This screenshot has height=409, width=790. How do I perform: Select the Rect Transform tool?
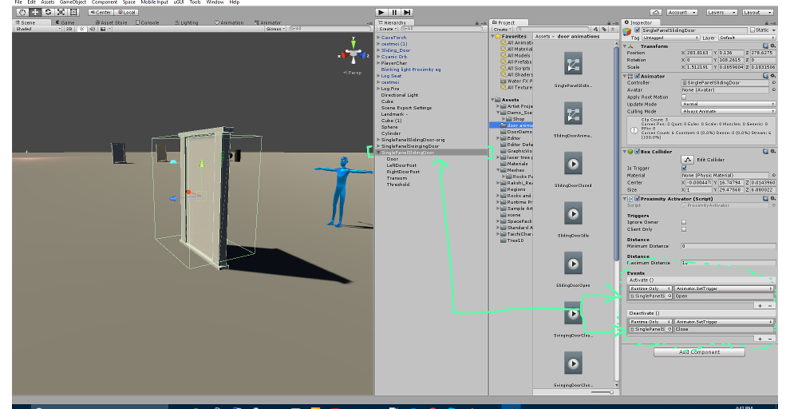[73, 12]
